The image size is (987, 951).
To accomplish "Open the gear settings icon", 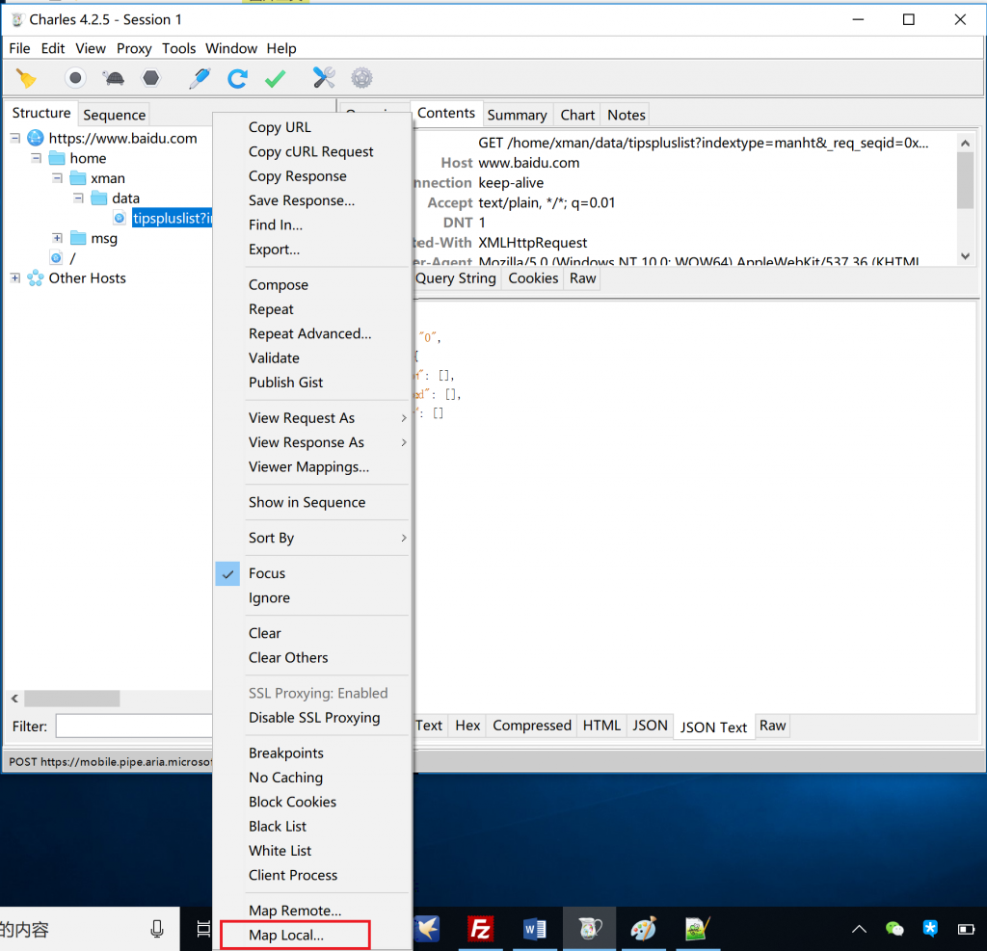I will pyautogui.click(x=362, y=78).
